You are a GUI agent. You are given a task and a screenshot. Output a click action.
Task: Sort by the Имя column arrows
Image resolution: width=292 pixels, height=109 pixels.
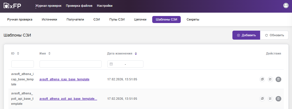click(49, 54)
